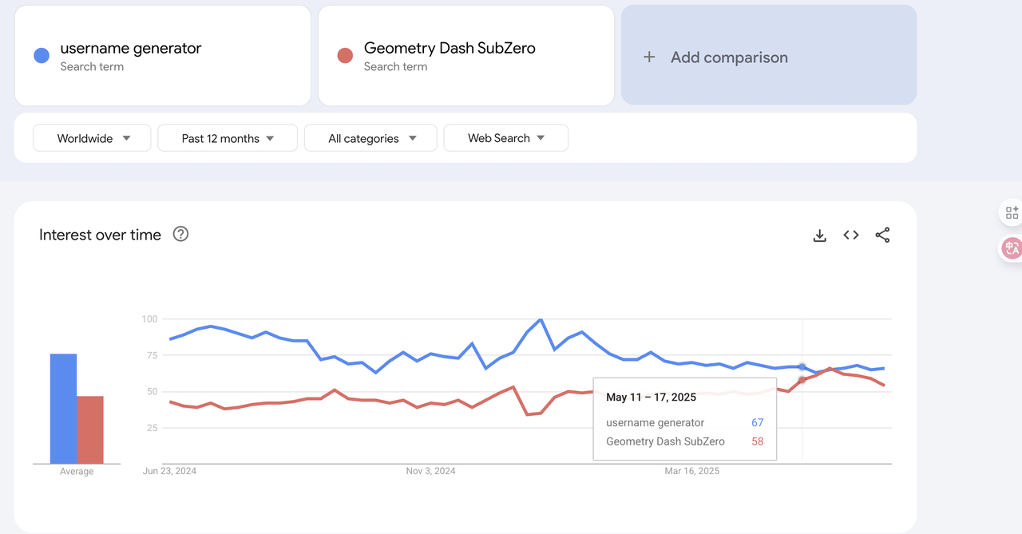
Task: Click the blue dot beside username generator
Action: click(42, 55)
